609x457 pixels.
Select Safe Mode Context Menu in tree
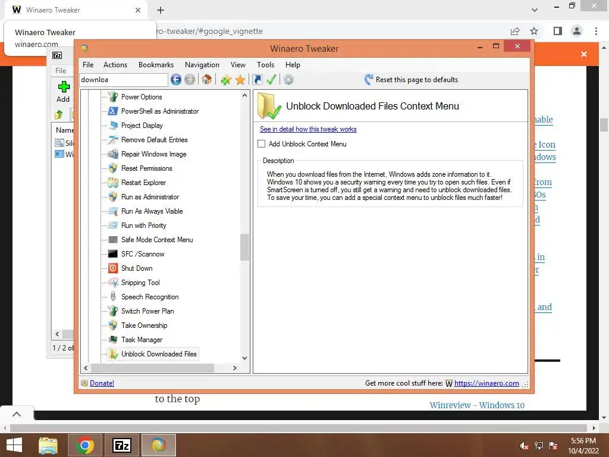coord(157,240)
